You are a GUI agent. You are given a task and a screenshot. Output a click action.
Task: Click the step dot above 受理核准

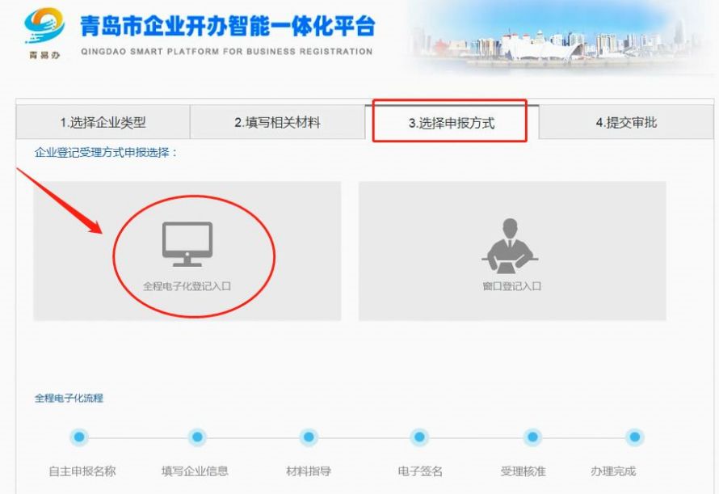point(532,437)
